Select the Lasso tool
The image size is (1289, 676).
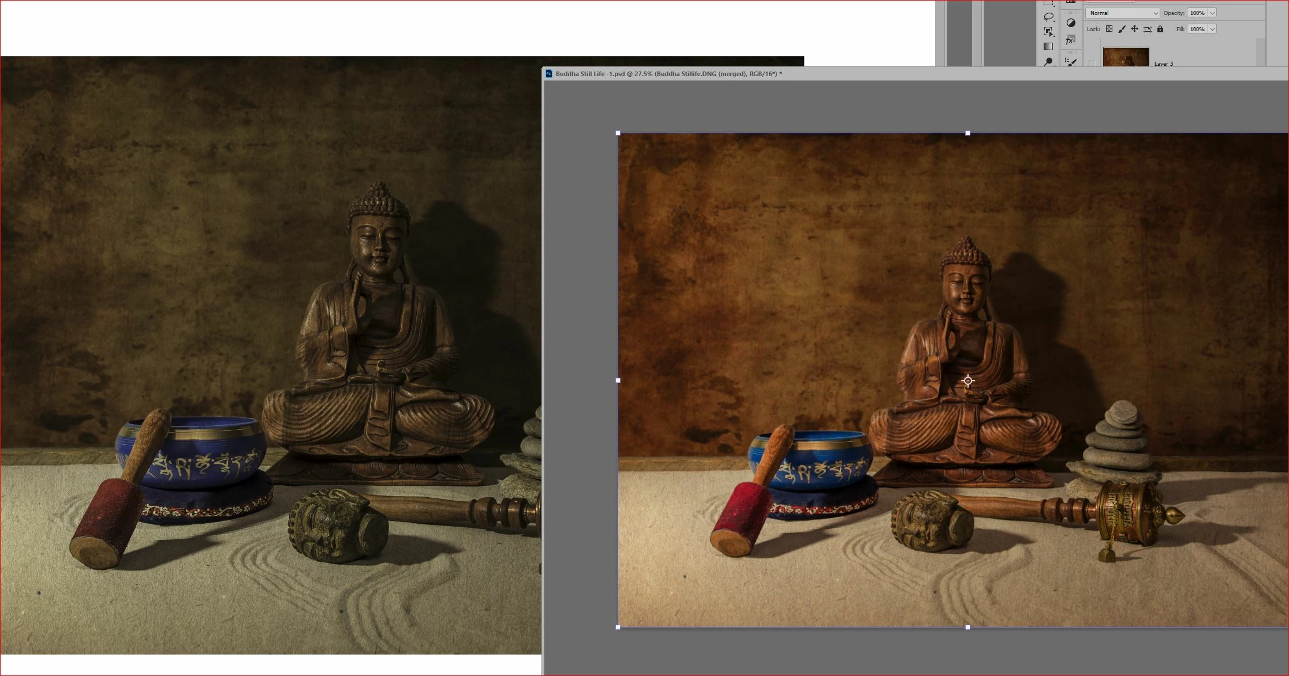(x=1049, y=17)
